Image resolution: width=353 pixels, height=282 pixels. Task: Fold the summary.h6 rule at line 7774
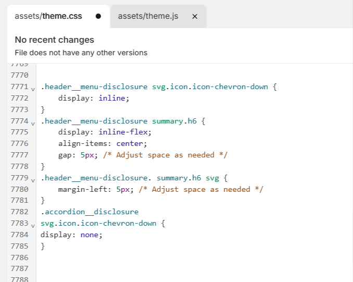[33, 123]
